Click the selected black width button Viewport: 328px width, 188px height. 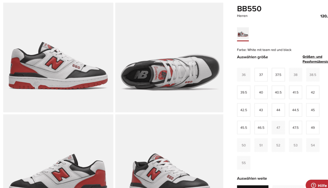click(253, 186)
